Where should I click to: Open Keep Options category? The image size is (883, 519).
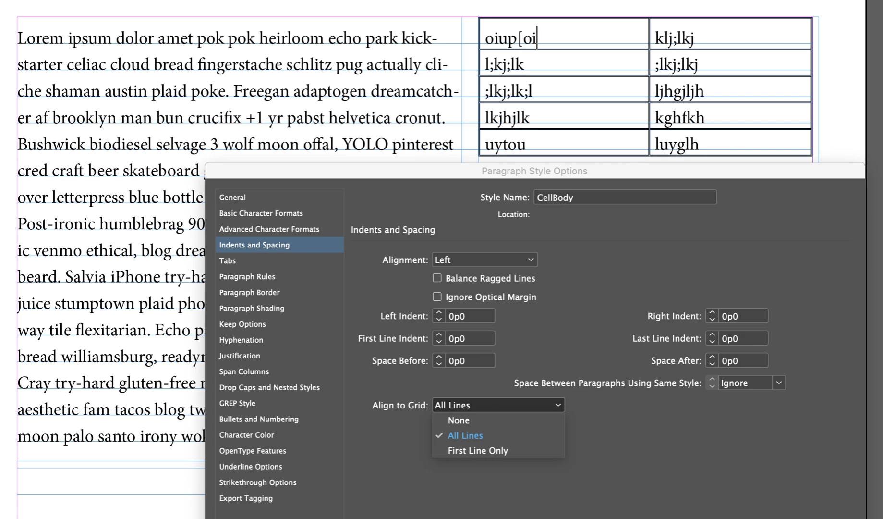point(279,324)
